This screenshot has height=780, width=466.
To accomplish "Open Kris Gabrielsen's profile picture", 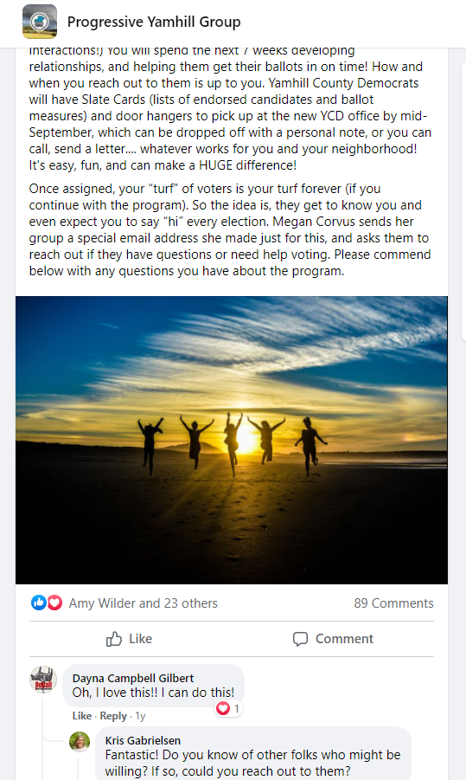I will tap(80, 742).
